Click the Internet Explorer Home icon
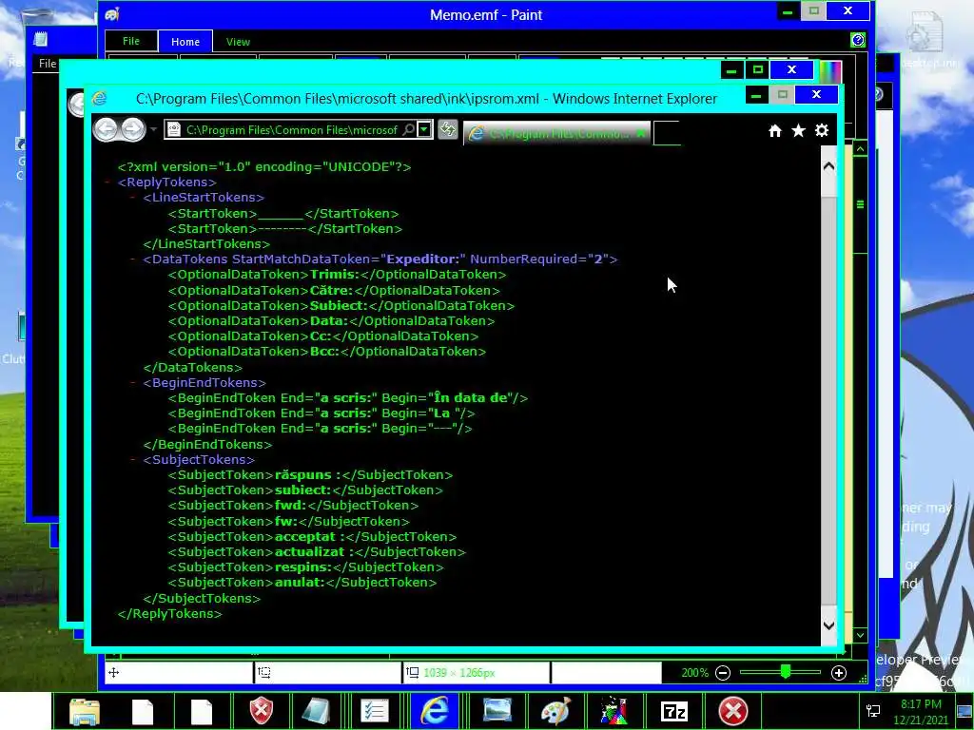Viewport: 974px width, 730px height. pos(774,130)
